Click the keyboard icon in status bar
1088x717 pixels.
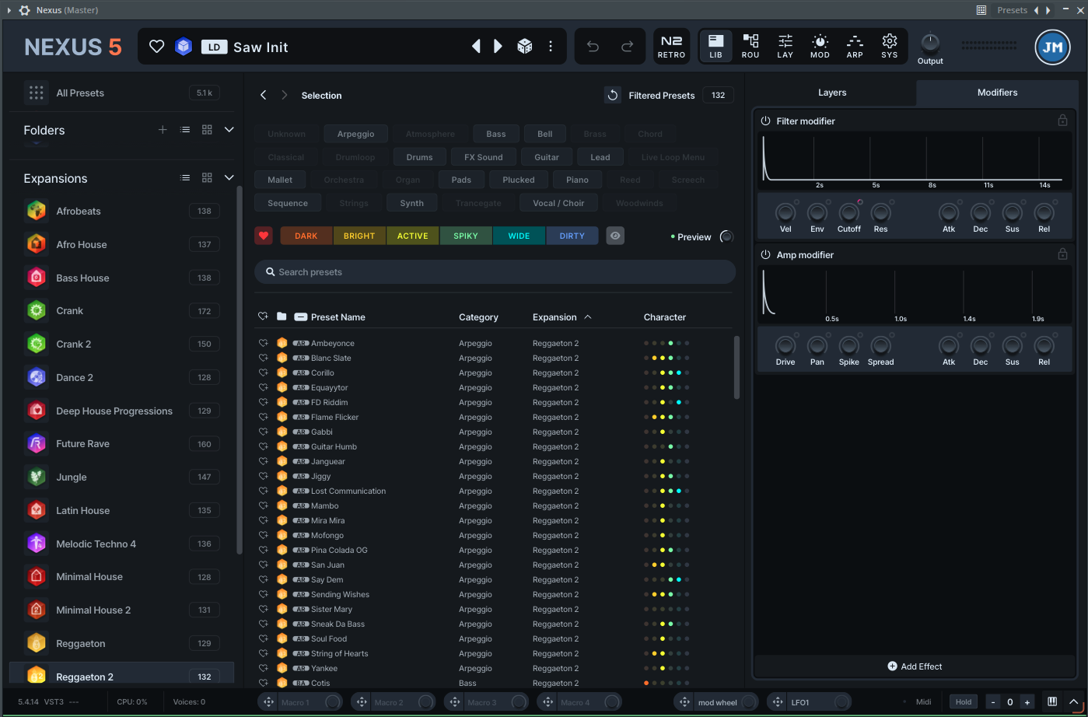[1052, 701]
